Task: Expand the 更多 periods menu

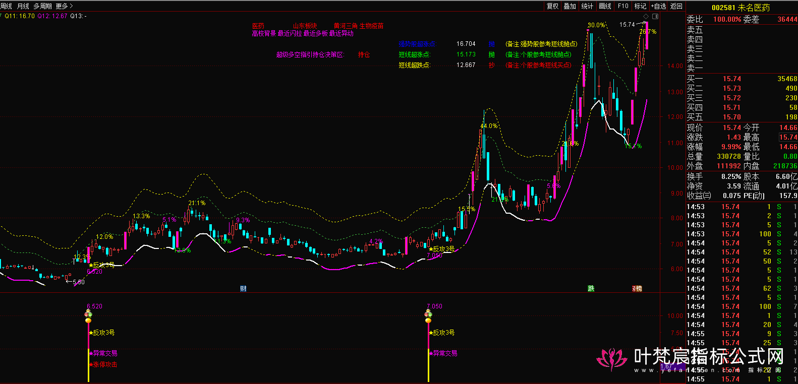Action: click(64, 6)
